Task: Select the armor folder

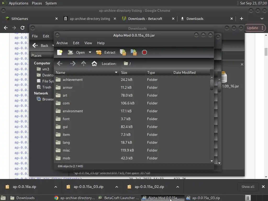Action: pyautogui.click(x=132, y=87)
